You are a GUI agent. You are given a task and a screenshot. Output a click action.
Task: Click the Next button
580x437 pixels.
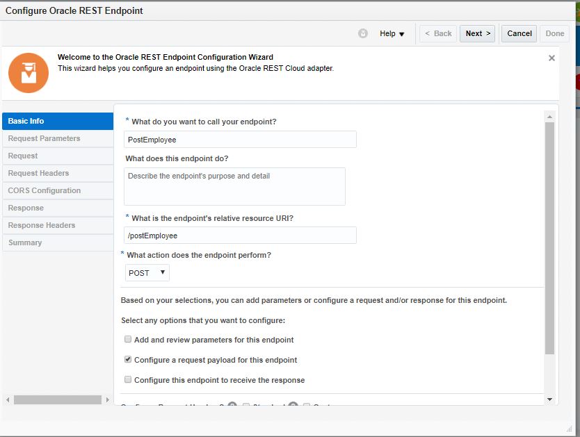477,33
